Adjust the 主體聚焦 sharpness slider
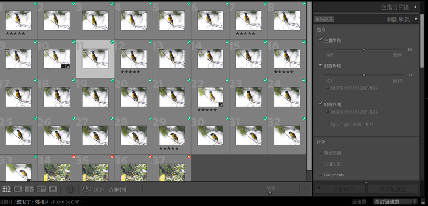The image size is (428, 206). point(364,50)
